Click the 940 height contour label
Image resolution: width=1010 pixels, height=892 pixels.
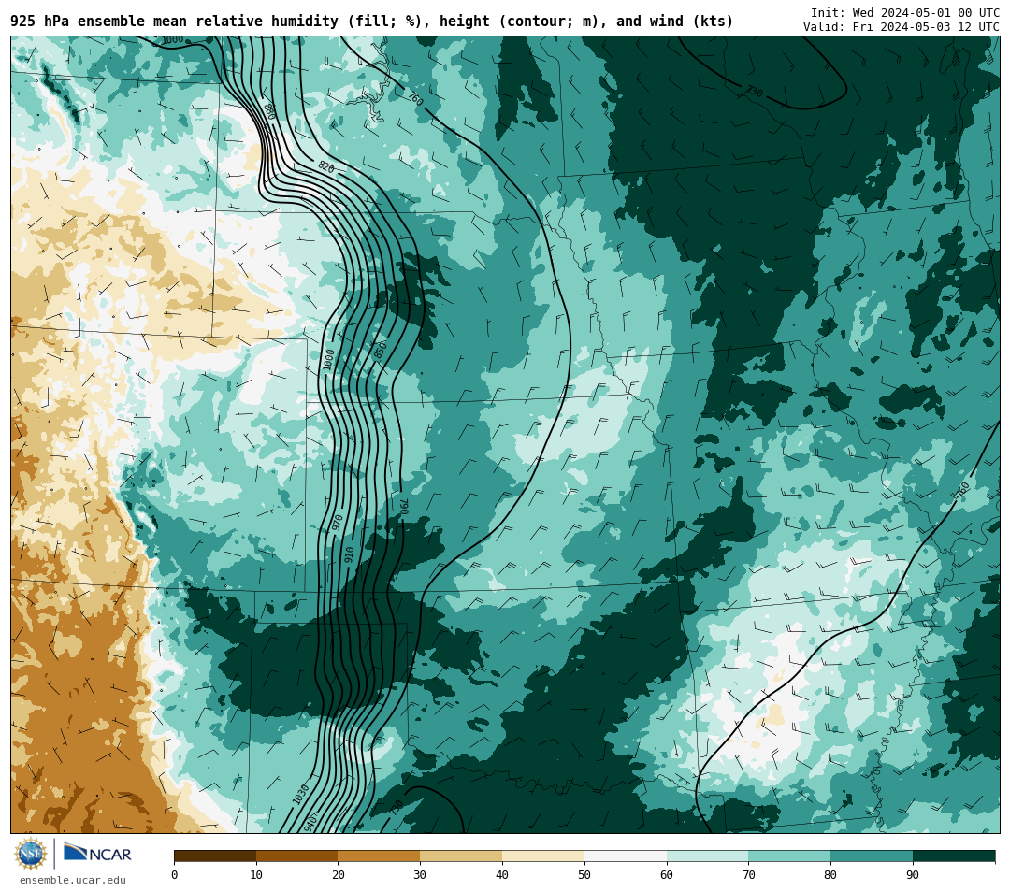pos(310,824)
